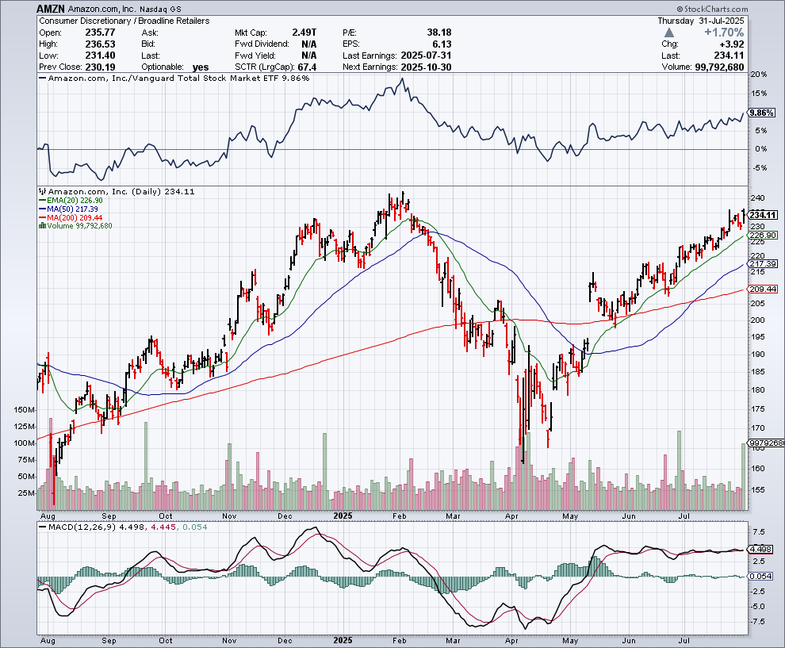Viewport: 785px width, 648px height.
Task: Click the green up-arrow change indicator
Action: (x=669, y=33)
